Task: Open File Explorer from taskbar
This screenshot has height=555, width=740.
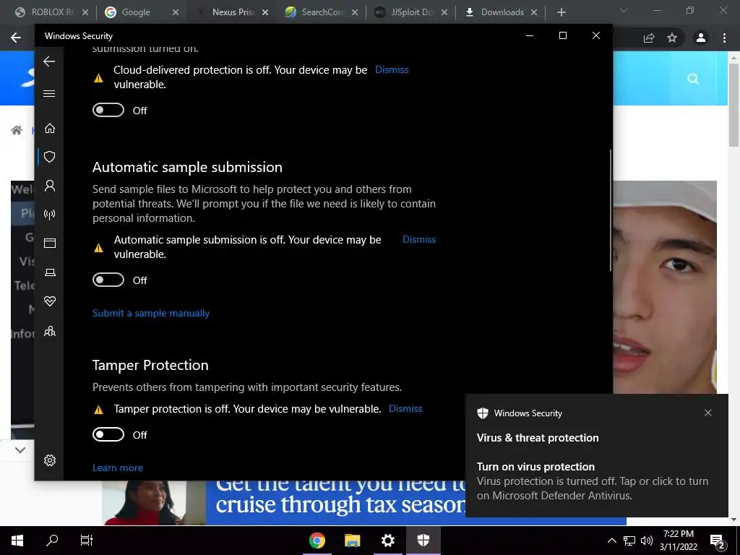Action: tap(352, 541)
